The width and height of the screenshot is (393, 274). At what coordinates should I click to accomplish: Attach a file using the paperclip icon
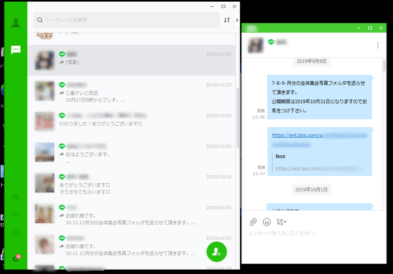(253, 222)
